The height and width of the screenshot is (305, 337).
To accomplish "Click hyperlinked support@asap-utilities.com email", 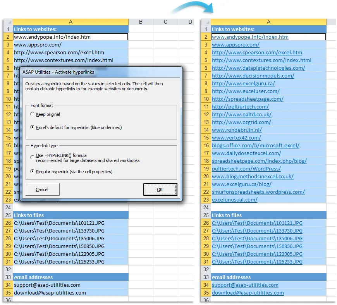I will 245,285.
